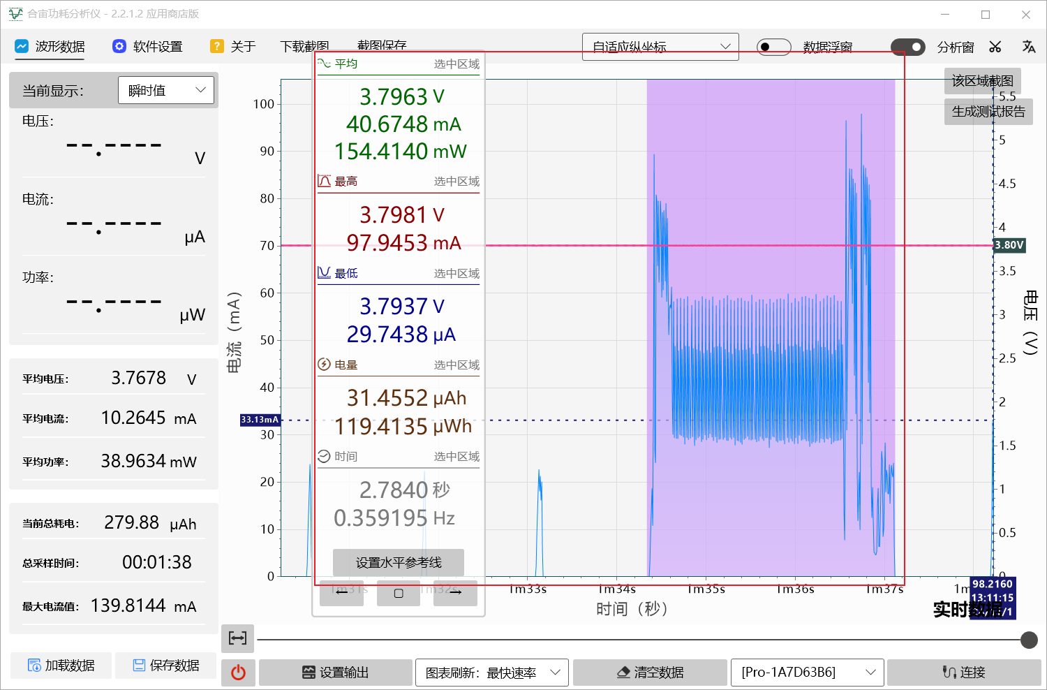Click the average current value 40.6748 mA
Screen dimensions: 1047x690
403,124
